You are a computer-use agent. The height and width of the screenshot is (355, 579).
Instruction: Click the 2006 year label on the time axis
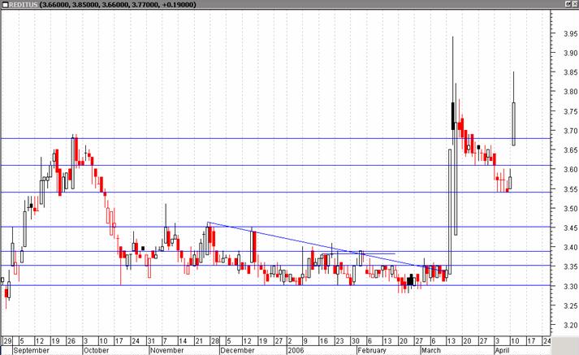pyautogui.click(x=296, y=350)
